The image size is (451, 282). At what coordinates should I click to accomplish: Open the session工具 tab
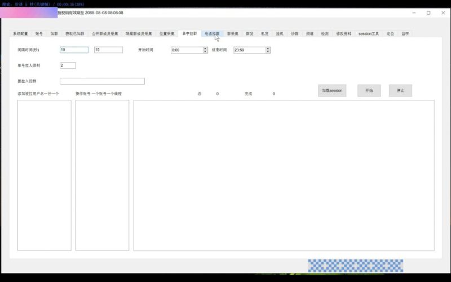[x=368, y=34]
